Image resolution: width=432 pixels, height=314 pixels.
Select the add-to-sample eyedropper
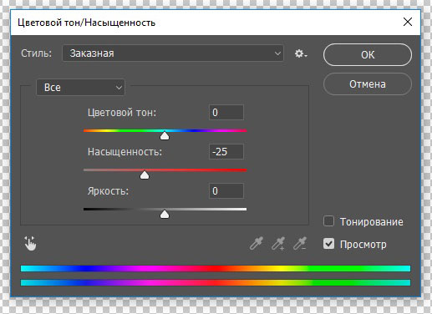(278, 243)
